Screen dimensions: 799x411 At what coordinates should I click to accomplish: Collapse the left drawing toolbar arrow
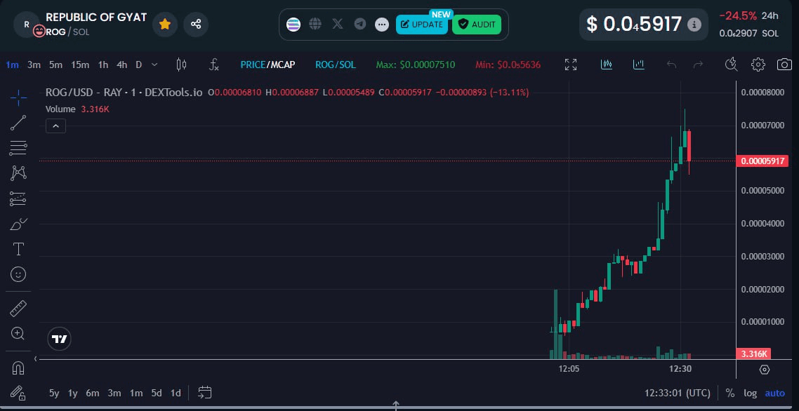click(x=35, y=359)
